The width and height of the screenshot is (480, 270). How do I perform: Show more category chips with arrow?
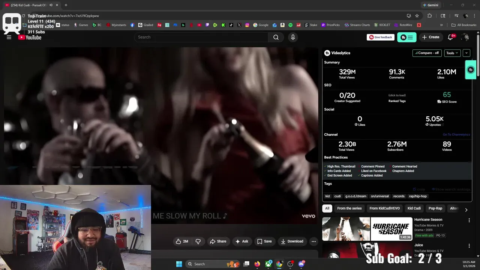(466, 210)
